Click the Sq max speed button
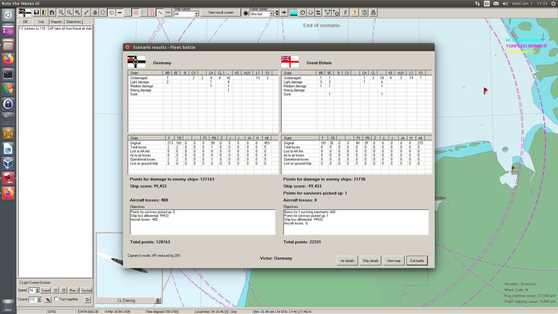Screen dimensions: 558x314 click(86, 290)
